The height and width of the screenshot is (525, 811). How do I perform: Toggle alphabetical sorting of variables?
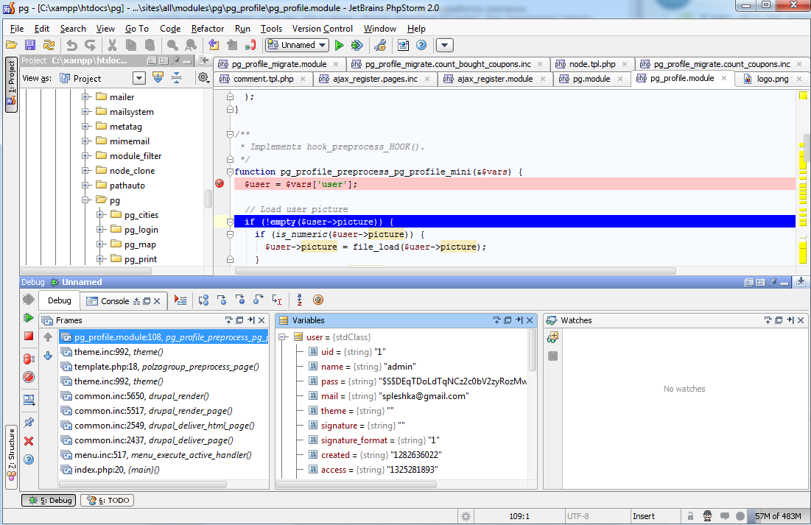click(300, 300)
